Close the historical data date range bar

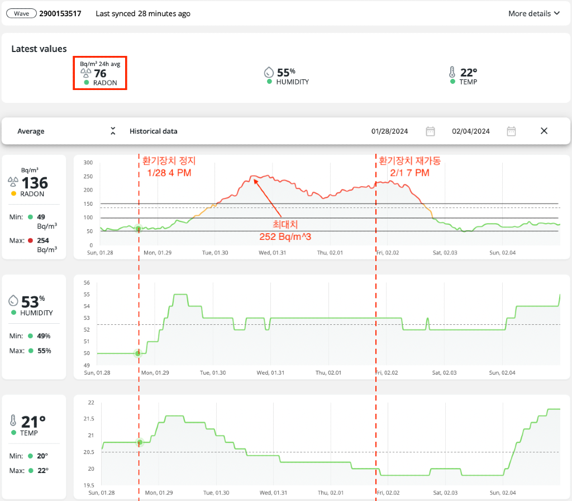click(544, 131)
